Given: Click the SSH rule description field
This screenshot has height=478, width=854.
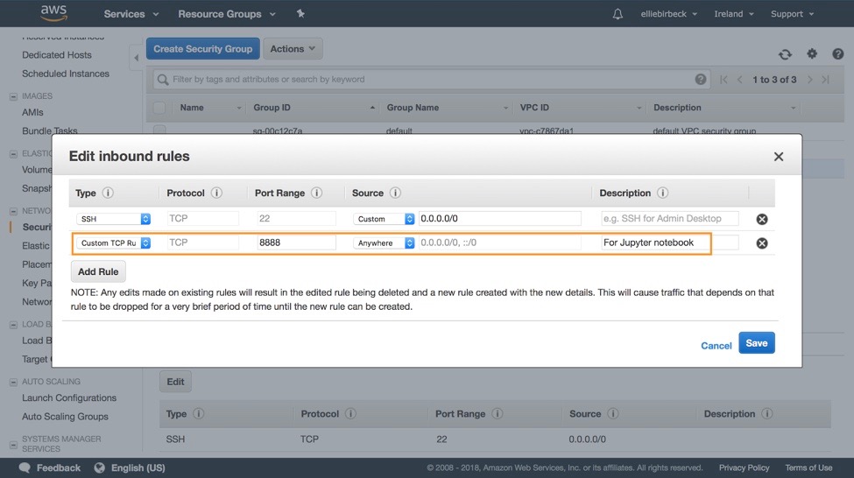Looking at the screenshot, I should pyautogui.click(x=670, y=219).
